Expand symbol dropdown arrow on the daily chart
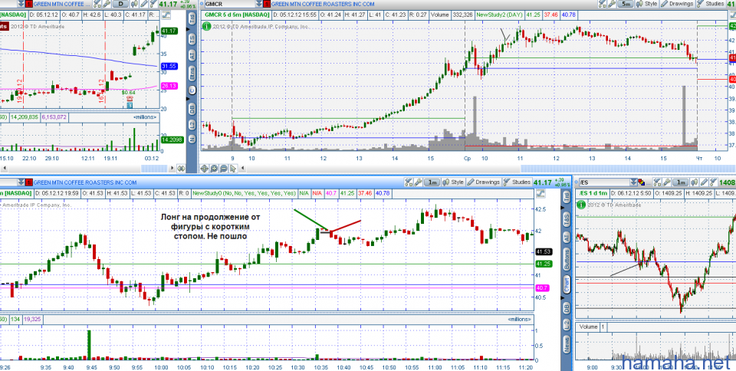The image size is (736, 371). (21, 4)
